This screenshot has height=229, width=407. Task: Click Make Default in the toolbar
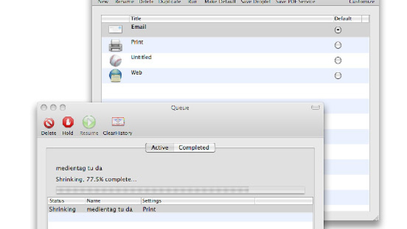click(220, 2)
